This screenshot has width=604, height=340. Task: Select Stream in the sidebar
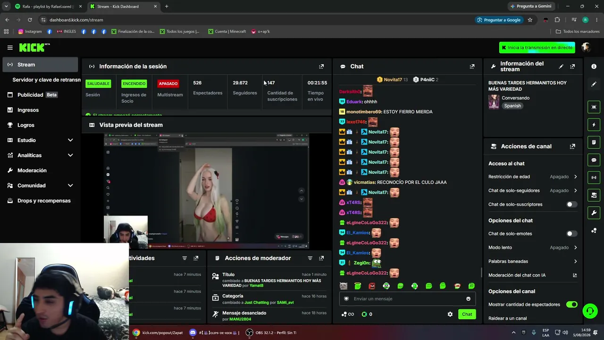pos(41,65)
